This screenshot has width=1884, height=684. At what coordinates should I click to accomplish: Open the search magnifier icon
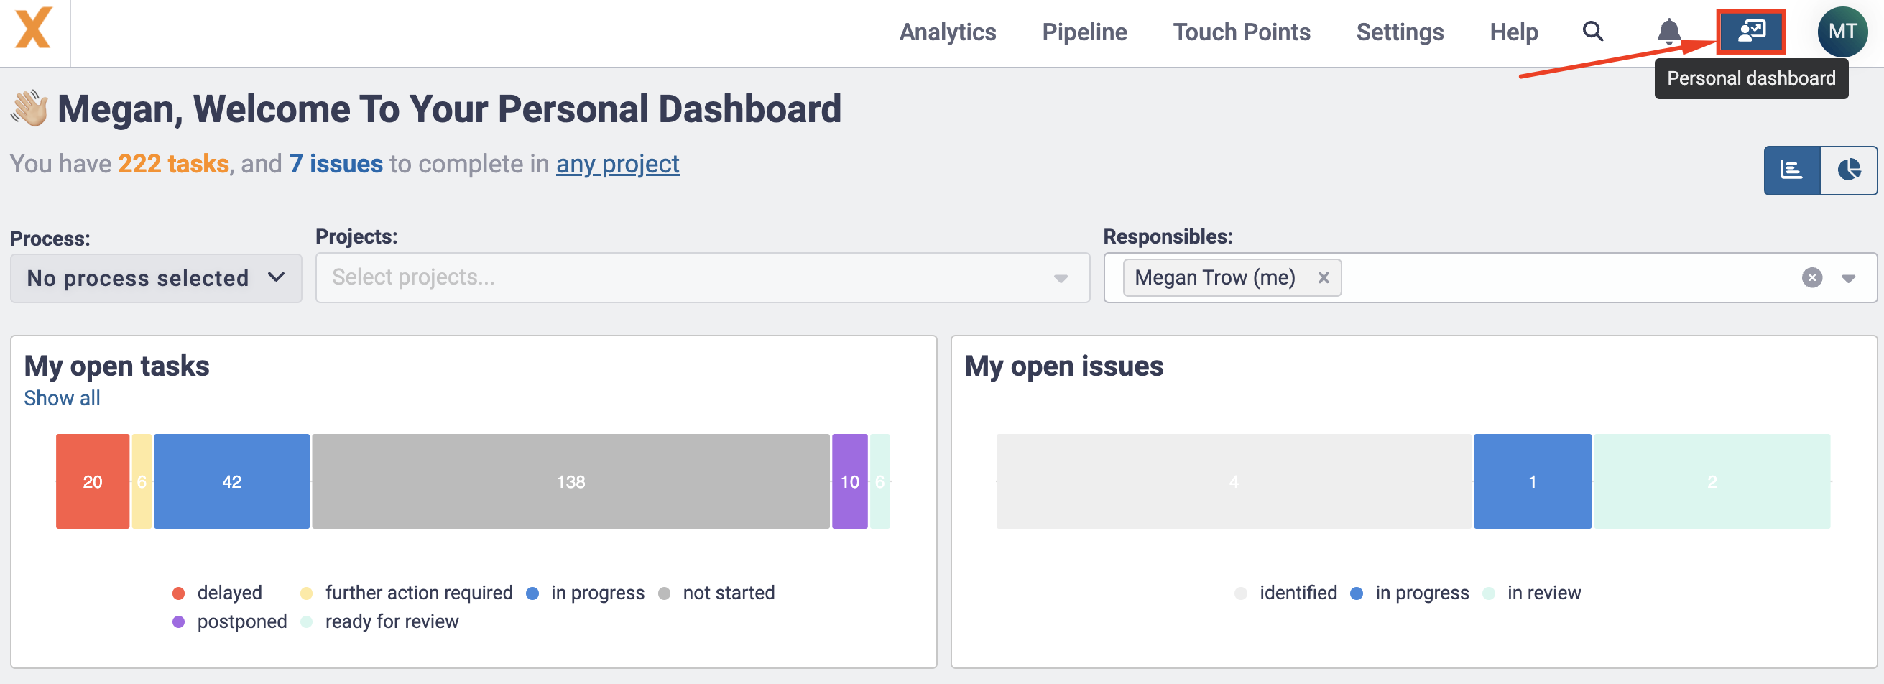[x=1593, y=32]
